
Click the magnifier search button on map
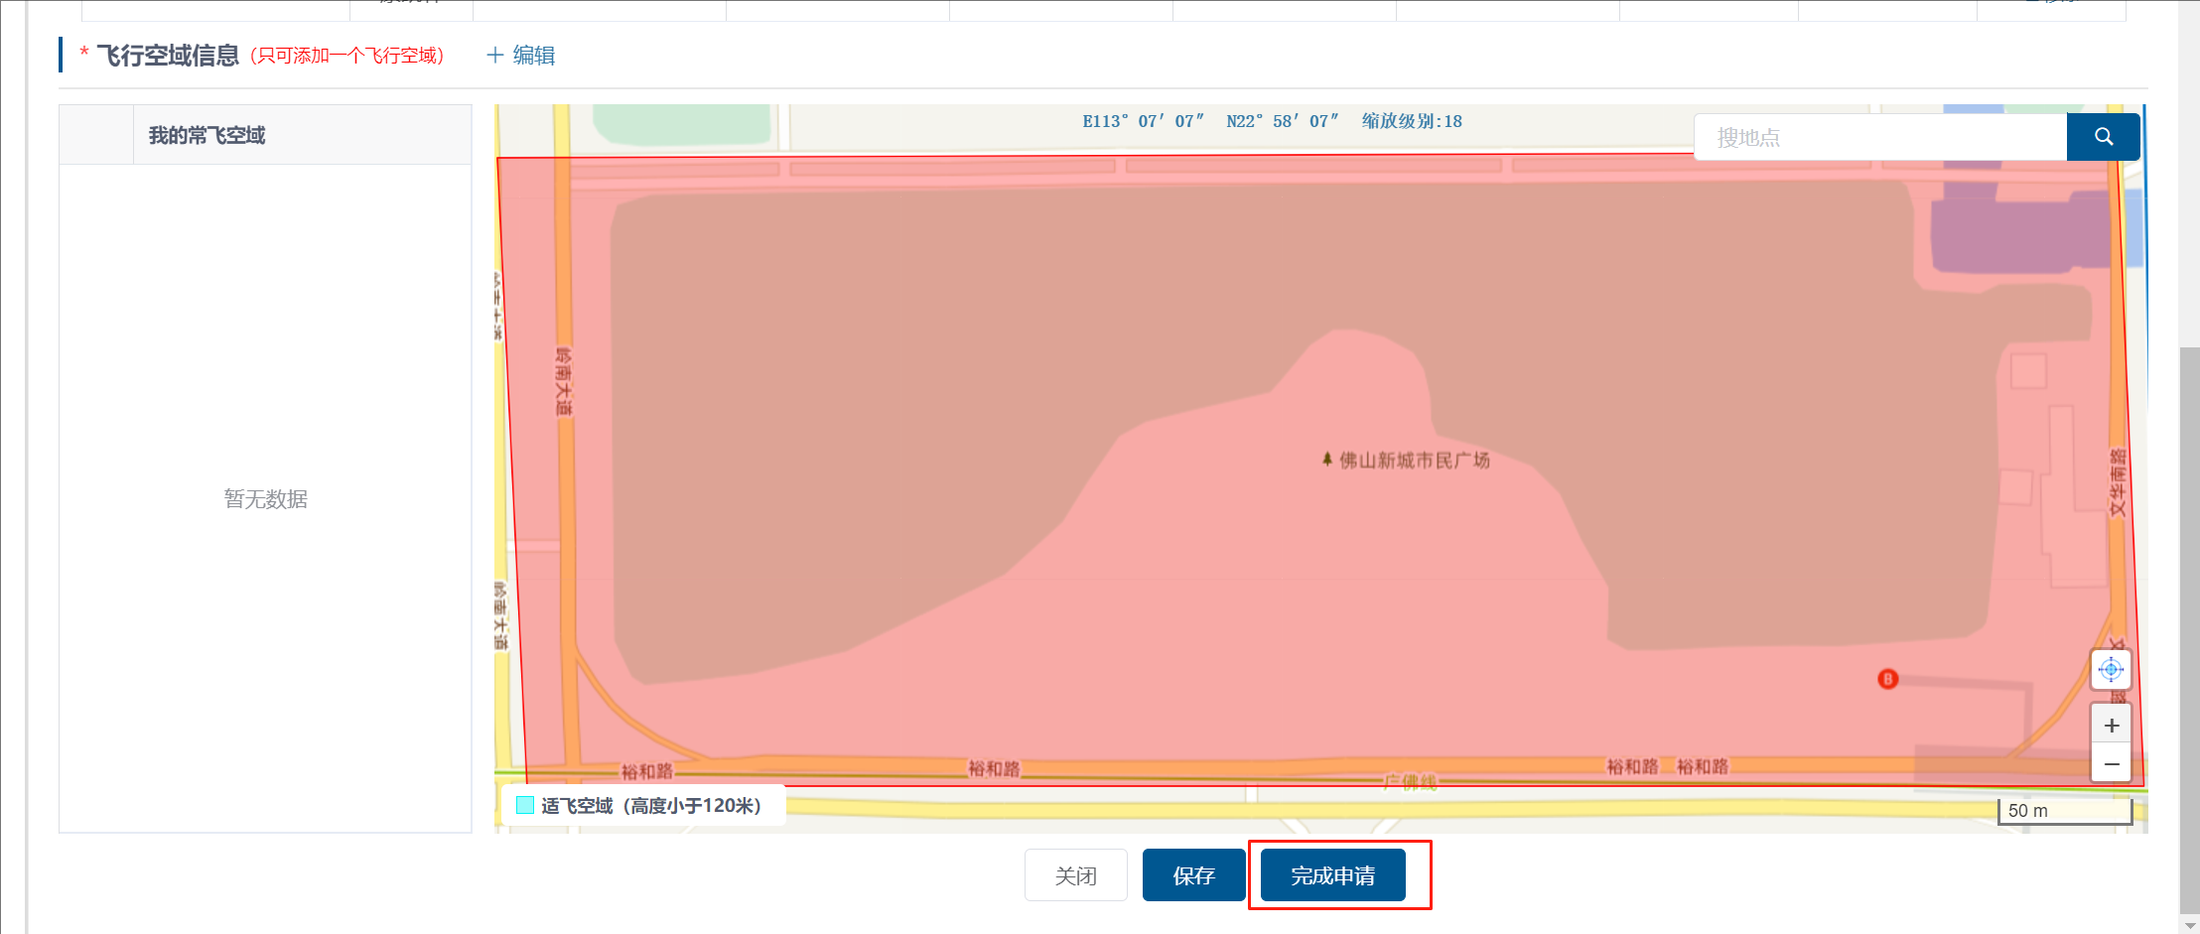(x=2103, y=137)
